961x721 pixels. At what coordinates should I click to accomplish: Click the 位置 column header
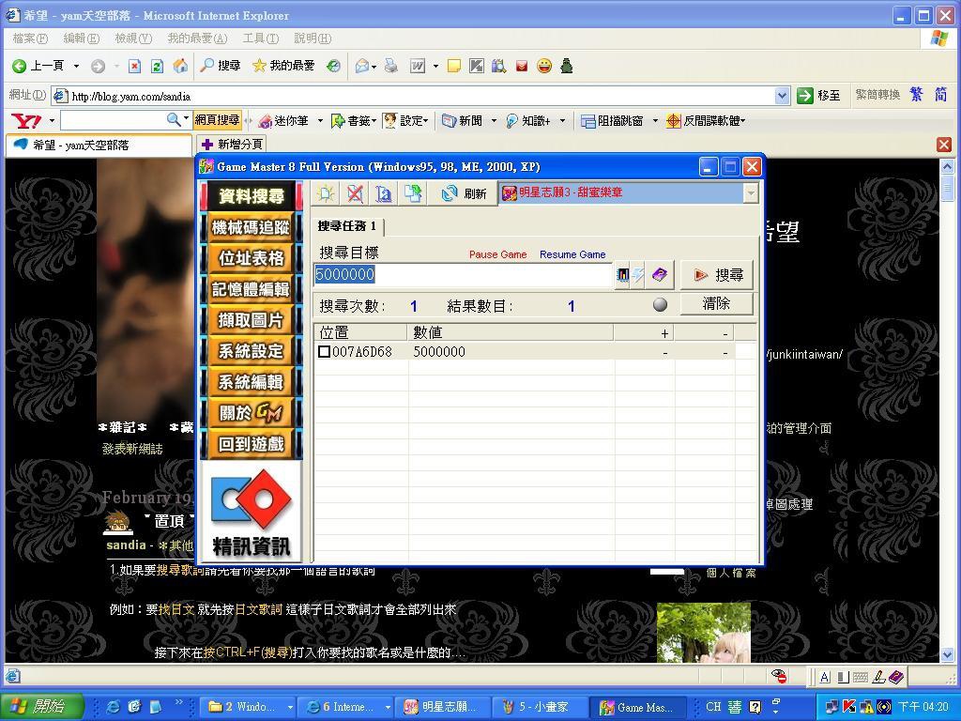click(360, 332)
